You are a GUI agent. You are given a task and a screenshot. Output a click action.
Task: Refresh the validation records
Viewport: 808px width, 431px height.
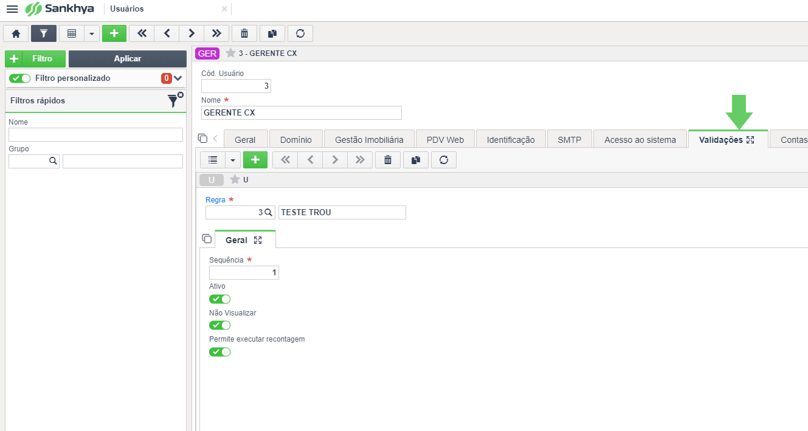pyautogui.click(x=444, y=160)
